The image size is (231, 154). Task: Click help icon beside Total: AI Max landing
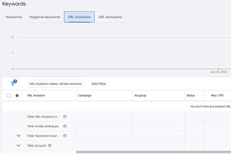(65, 126)
